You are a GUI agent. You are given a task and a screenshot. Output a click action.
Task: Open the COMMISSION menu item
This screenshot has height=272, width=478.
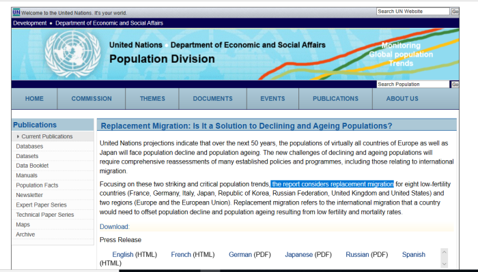pos(92,99)
